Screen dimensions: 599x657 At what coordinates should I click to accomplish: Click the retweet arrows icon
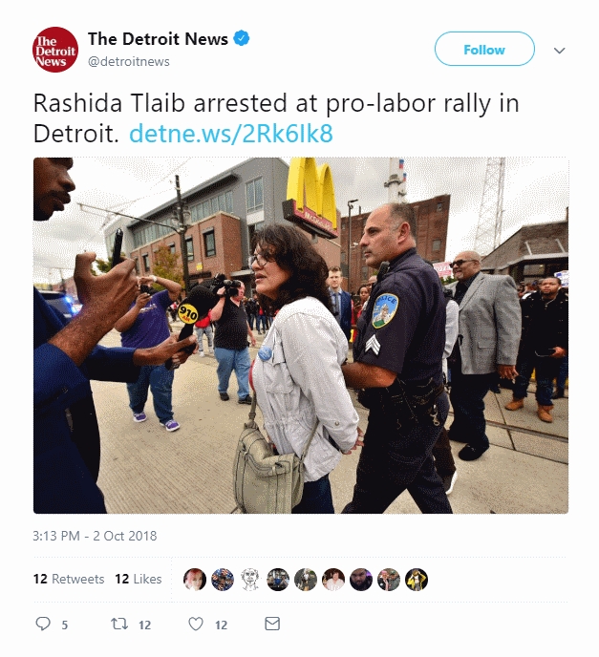tap(119, 624)
